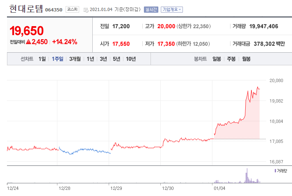Select the 5년 line chart tab

[116, 59]
